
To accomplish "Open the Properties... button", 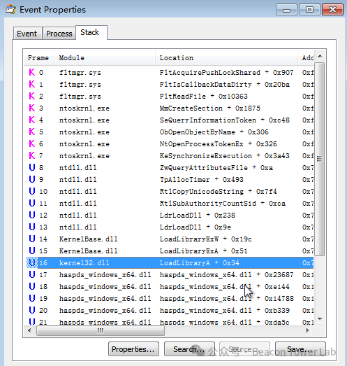I will click(x=133, y=349).
